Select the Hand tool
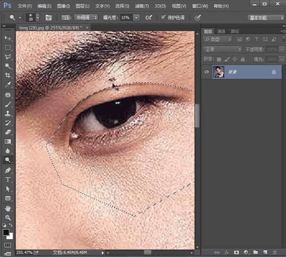This screenshot has width=286, height=257. click(8, 208)
